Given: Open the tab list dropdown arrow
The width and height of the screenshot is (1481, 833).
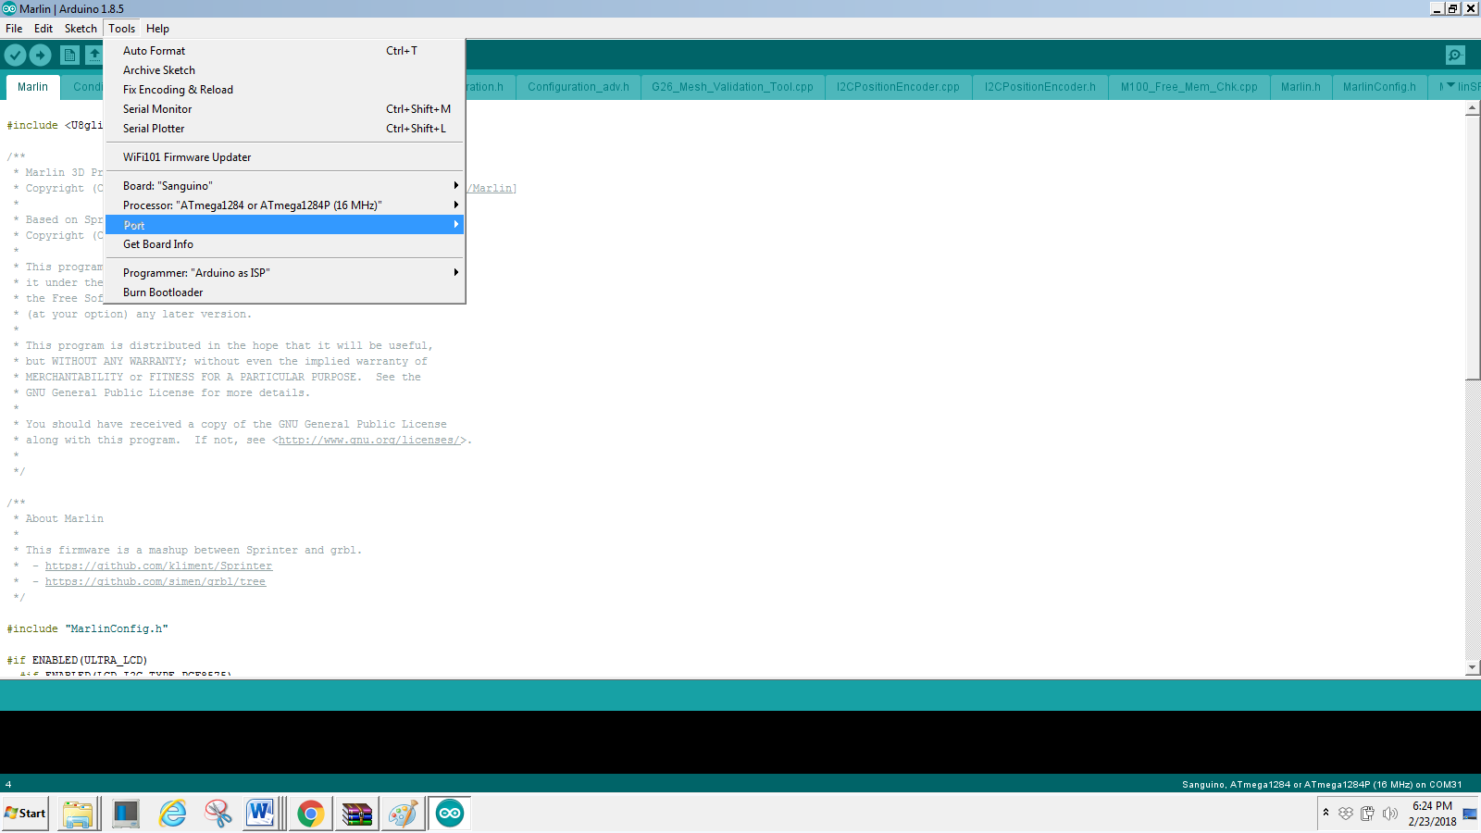Looking at the screenshot, I should [1450, 86].
